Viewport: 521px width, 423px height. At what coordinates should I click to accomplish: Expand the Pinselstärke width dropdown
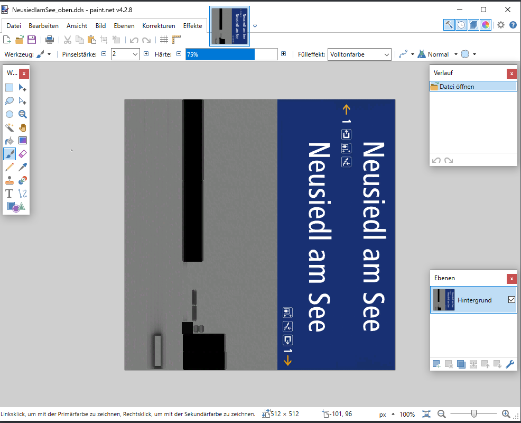pyautogui.click(x=135, y=54)
